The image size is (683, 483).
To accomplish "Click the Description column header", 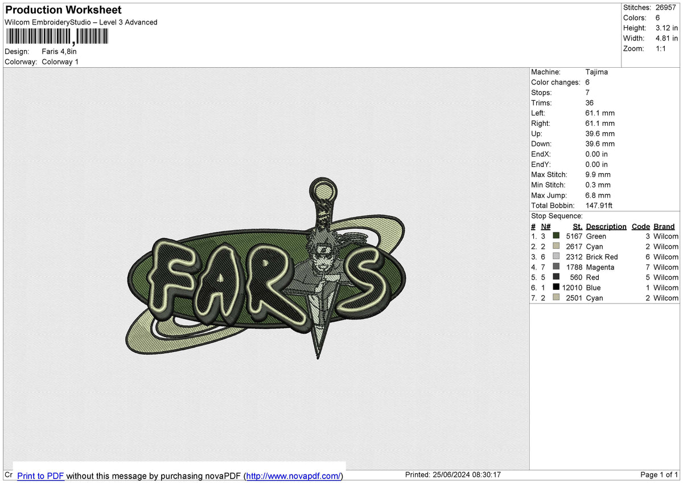I will pyautogui.click(x=606, y=226).
